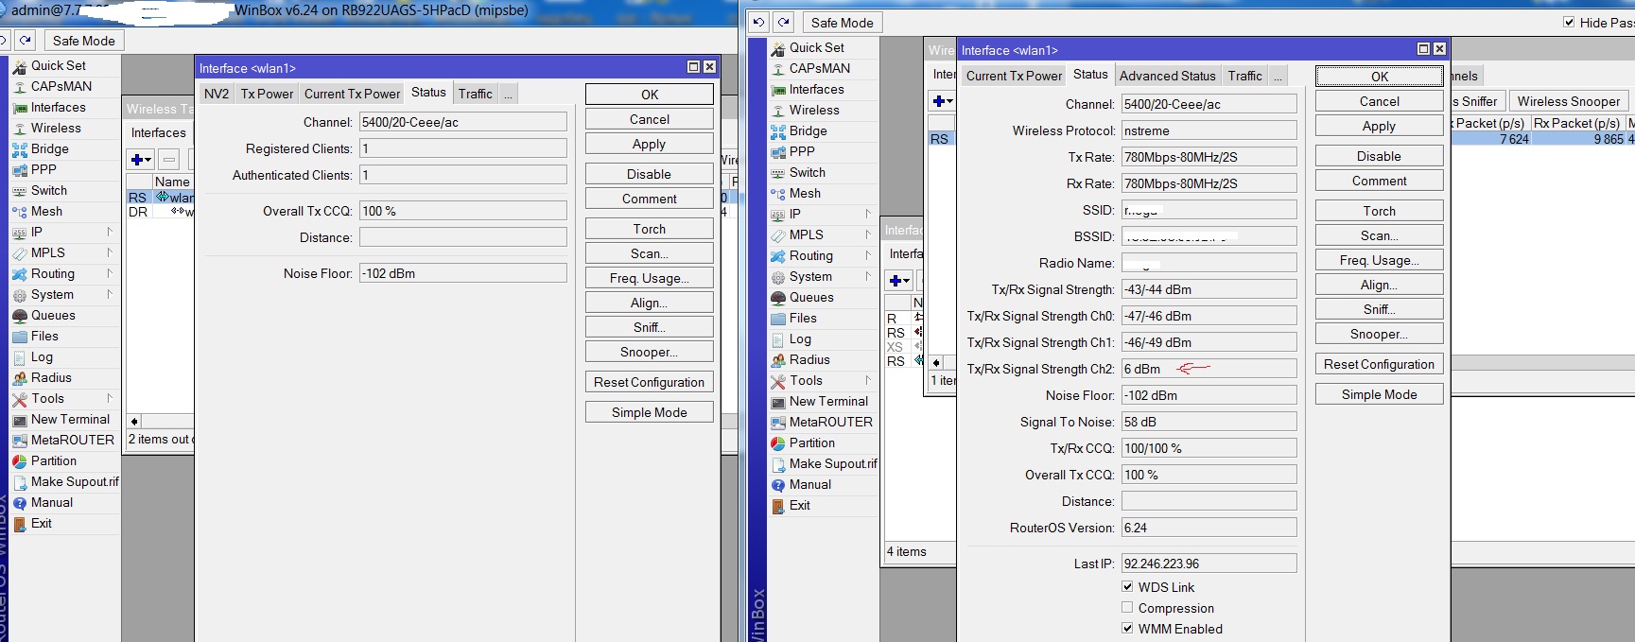The image size is (1635, 642).
Task: Open the Advanced Status tab
Action: pos(1167,76)
